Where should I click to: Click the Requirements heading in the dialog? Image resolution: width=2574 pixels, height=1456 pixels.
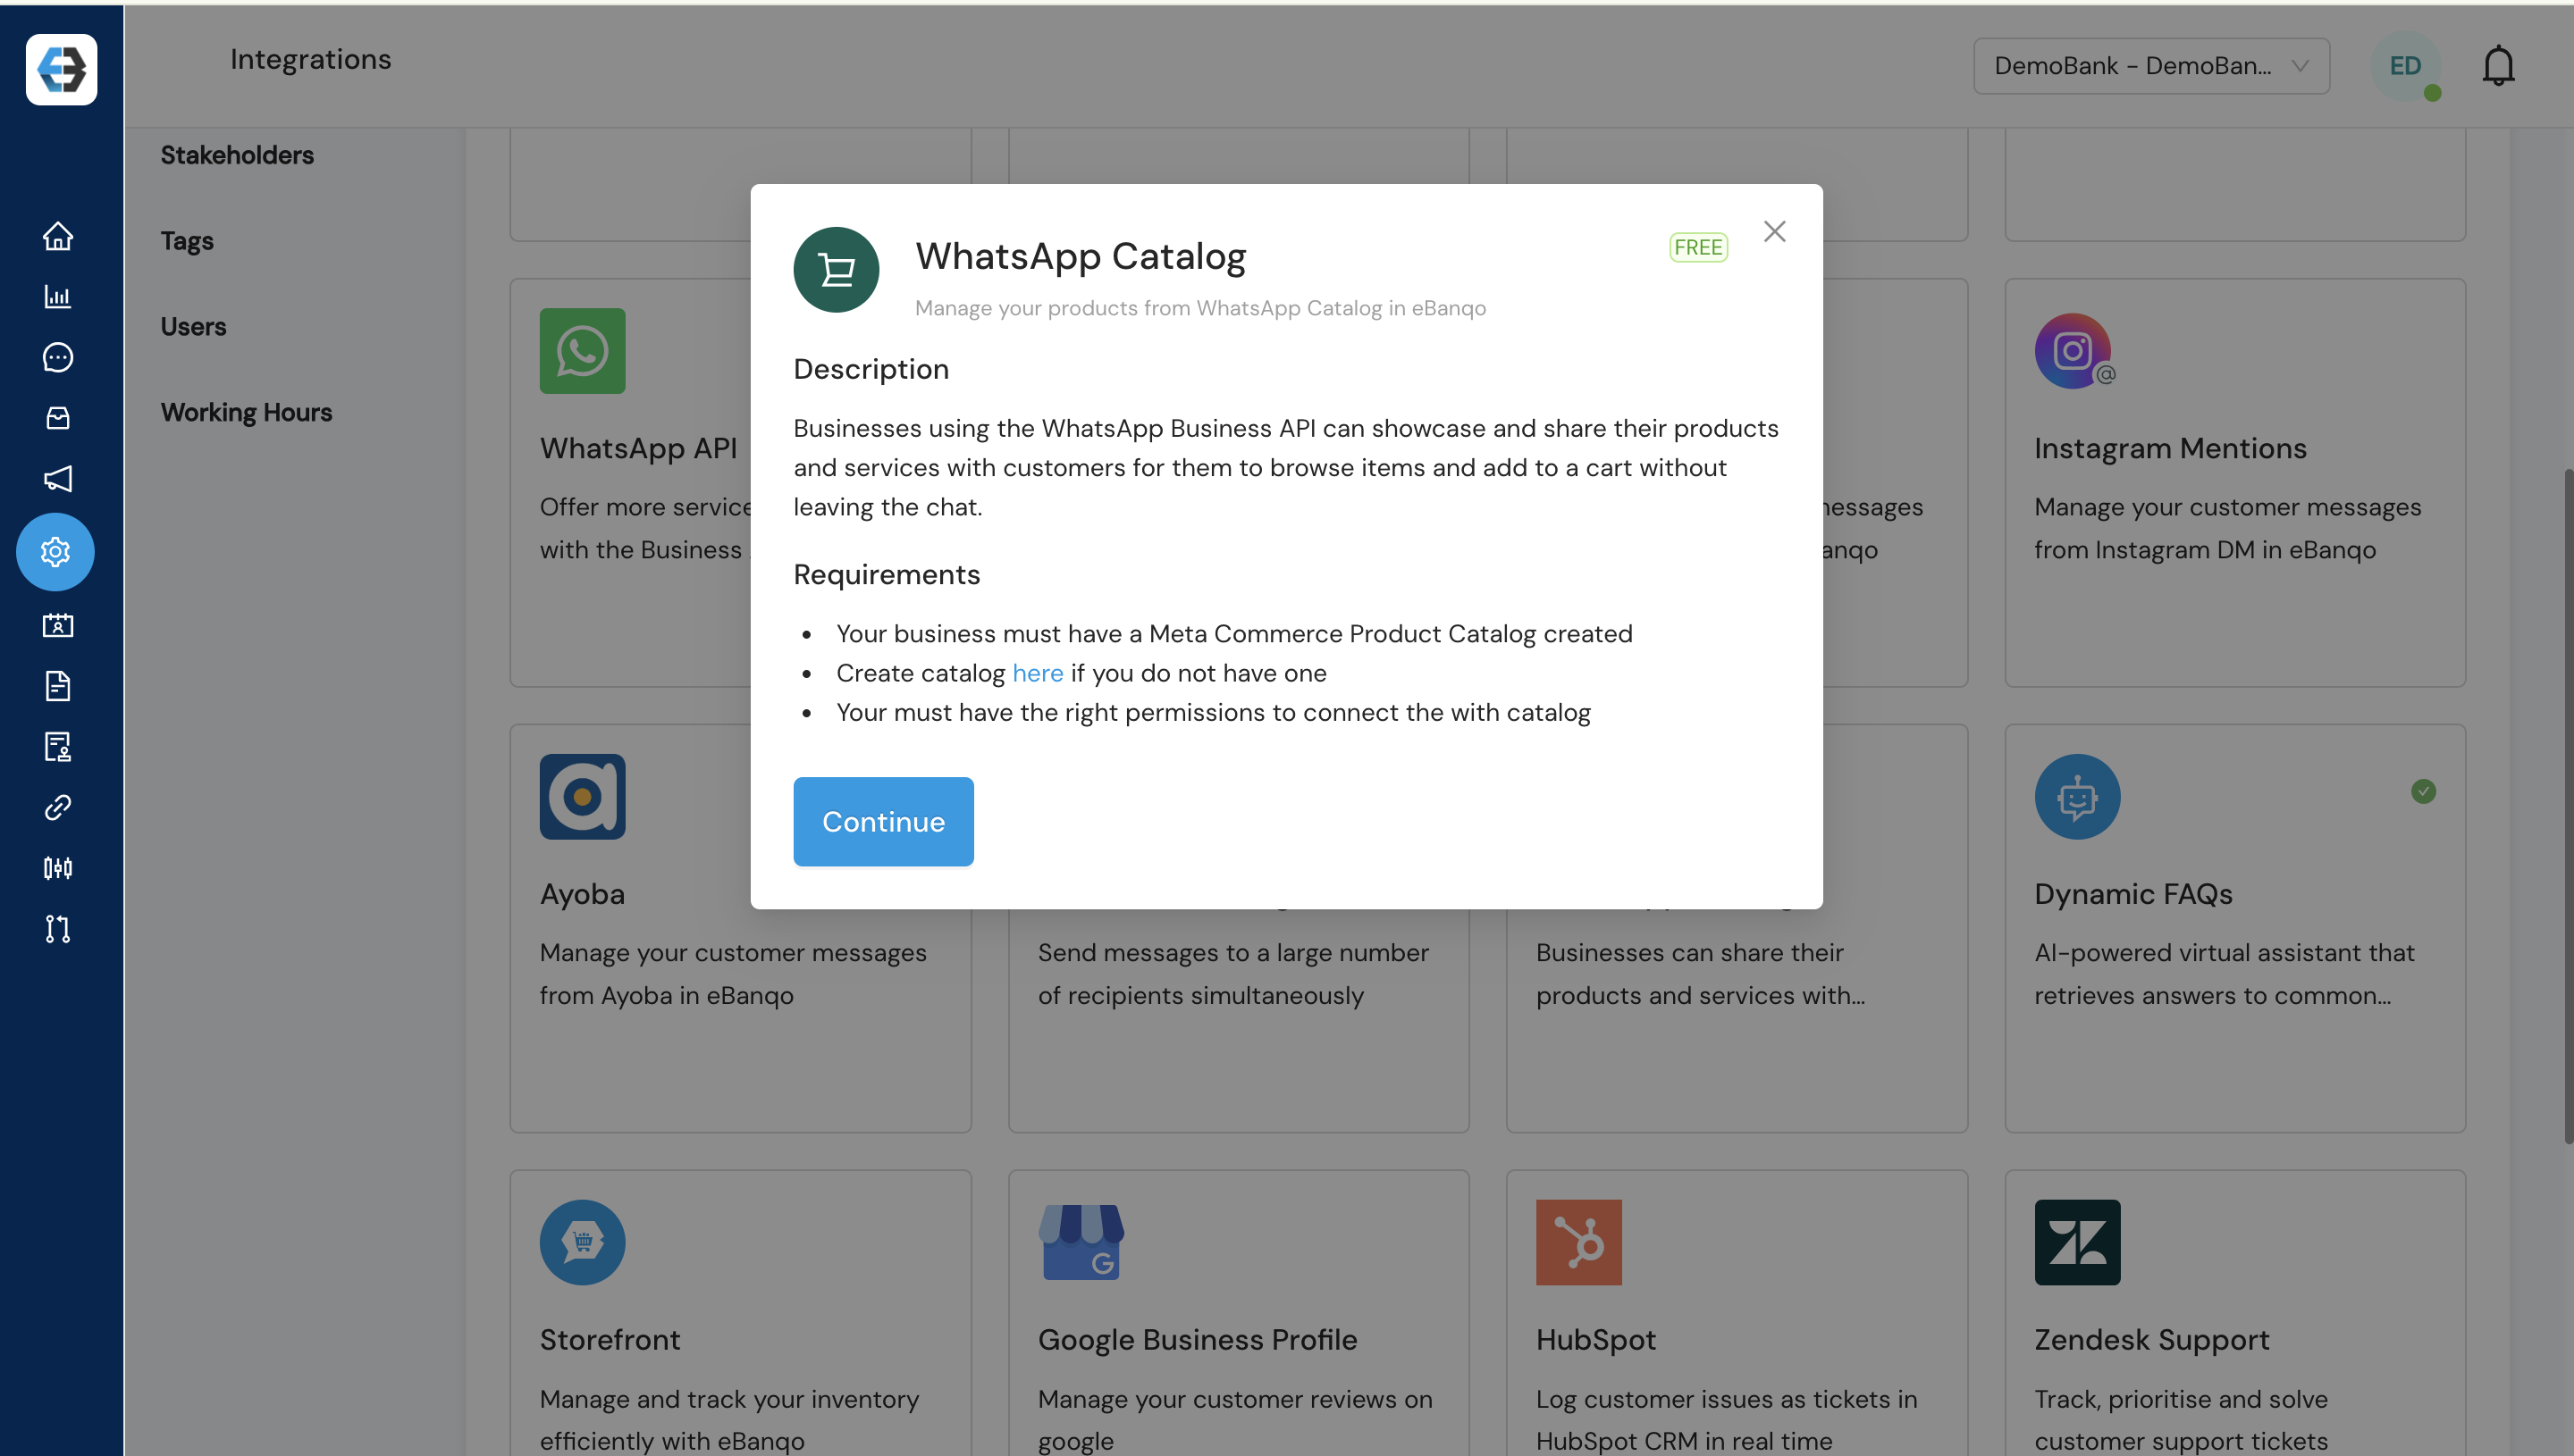(887, 575)
